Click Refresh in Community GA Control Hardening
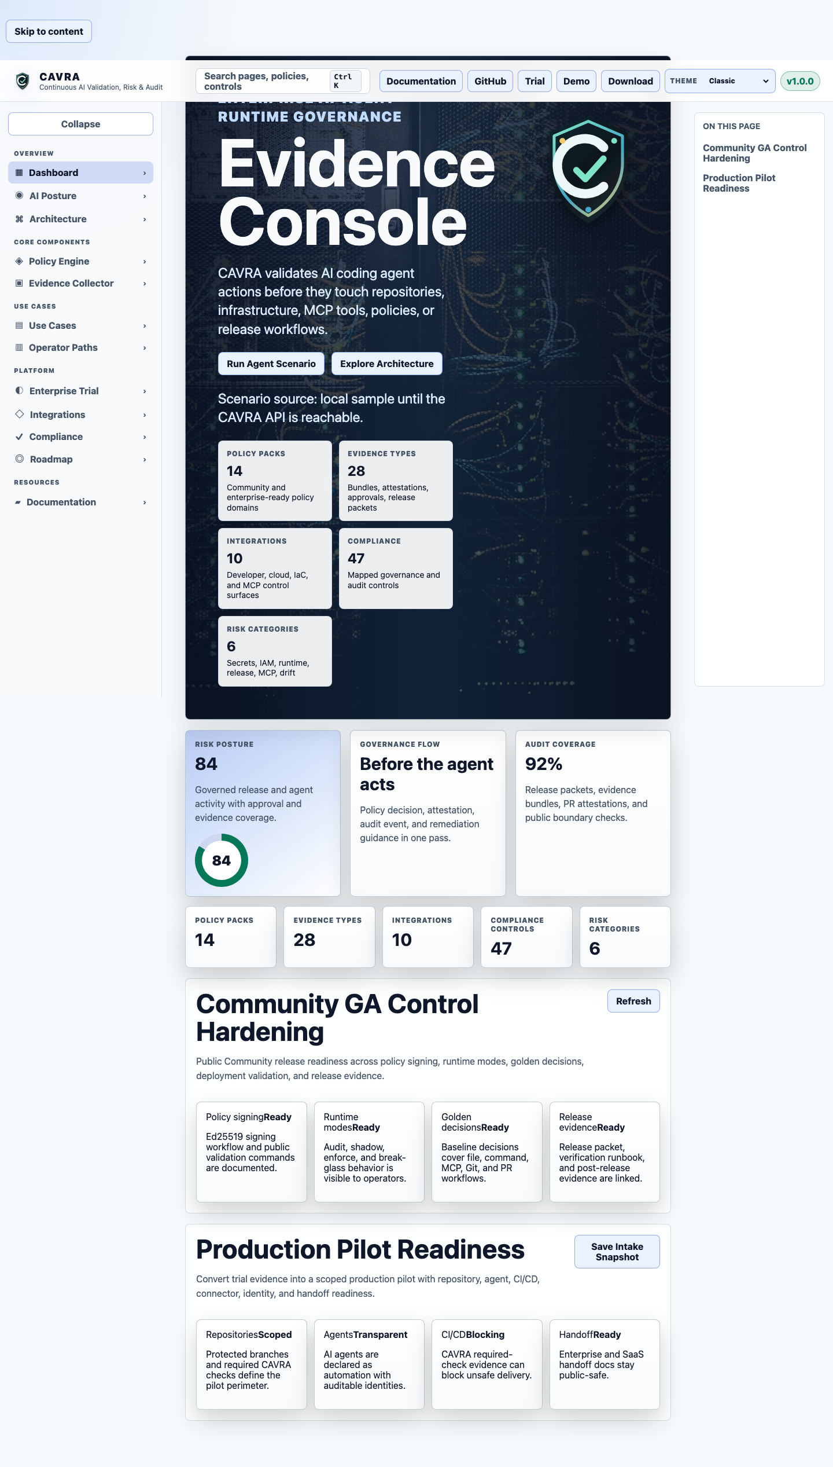Viewport: 833px width, 1467px height. click(x=633, y=1001)
